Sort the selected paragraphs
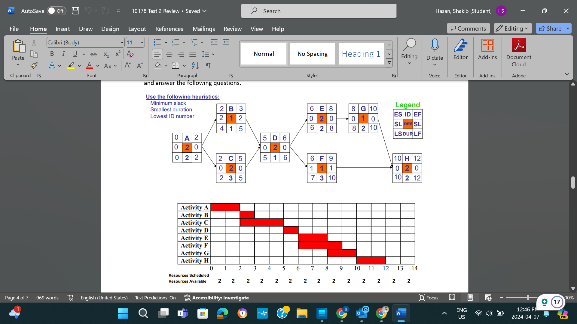The width and height of the screenshot is (577, 324). coord(195,65)
